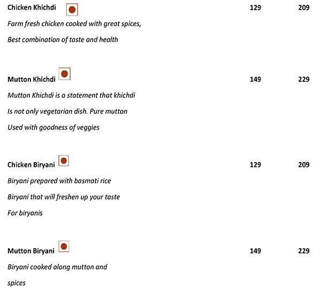Image resolution: width=321 pixels, height=299 pixels.
Task: Click the 'Biryani prepared with basmati rice' text
Action: 59,181
